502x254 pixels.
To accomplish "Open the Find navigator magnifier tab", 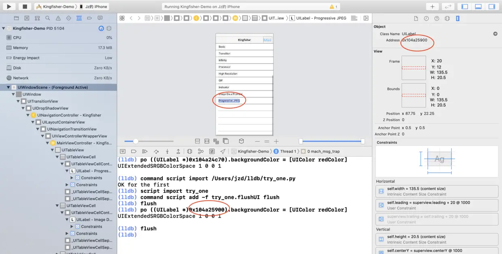I will [48, 18].
